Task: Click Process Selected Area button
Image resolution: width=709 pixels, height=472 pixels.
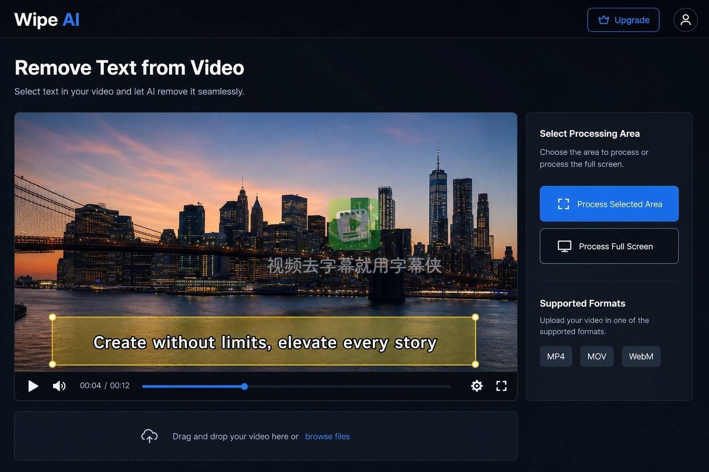Action: tap(609, 204)
